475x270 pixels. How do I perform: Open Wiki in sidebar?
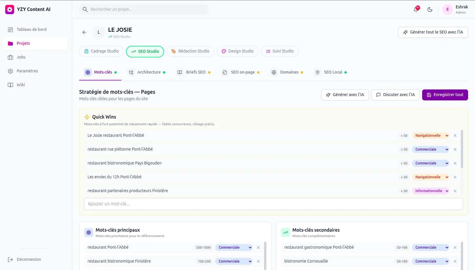point(35,85)
